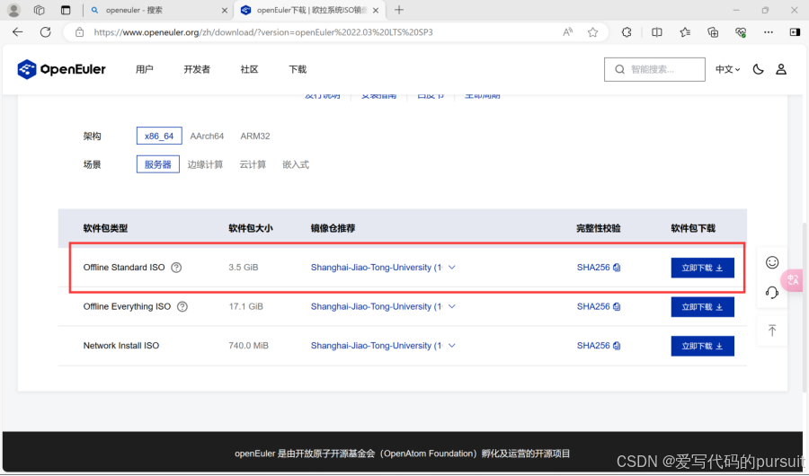This screenshot has width=809, height=476.
Task: Copy SHA256 for Offline Everything ISO
Action: [x=617, y=306]
